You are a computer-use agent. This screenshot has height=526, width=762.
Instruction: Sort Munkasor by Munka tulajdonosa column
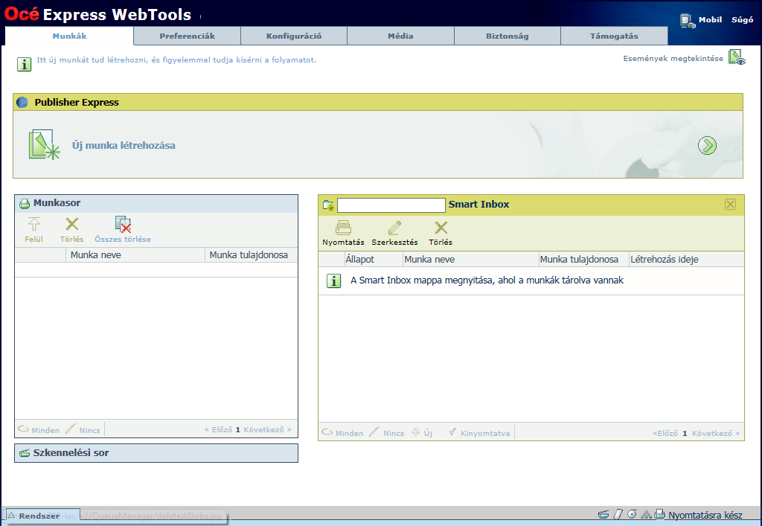(252, 255)
